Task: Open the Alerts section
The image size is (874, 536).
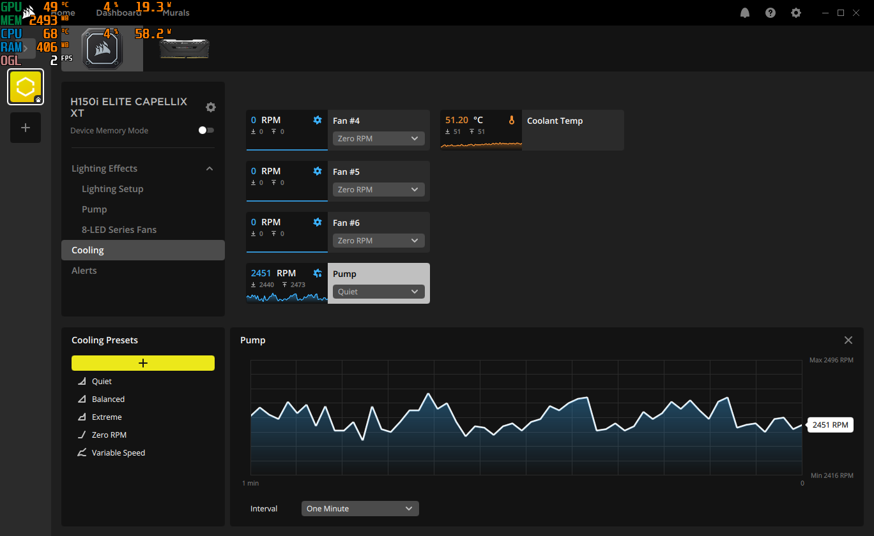Action: 84,271
